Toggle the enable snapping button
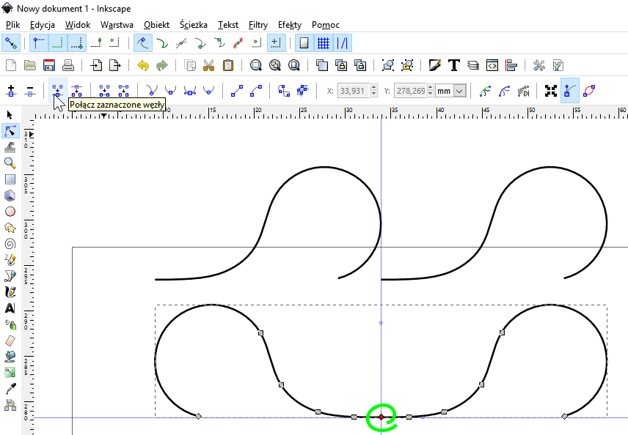 pyautogui.click(x=11, y=43)
